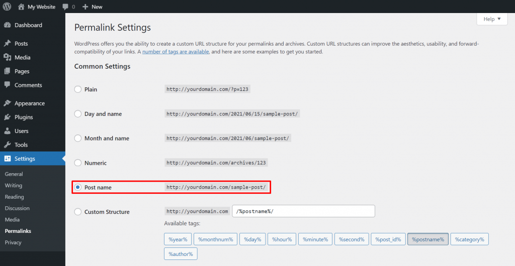Screen dimensions: 515x266
Task: Open the Plugins menu label
Action: point(24,117)
